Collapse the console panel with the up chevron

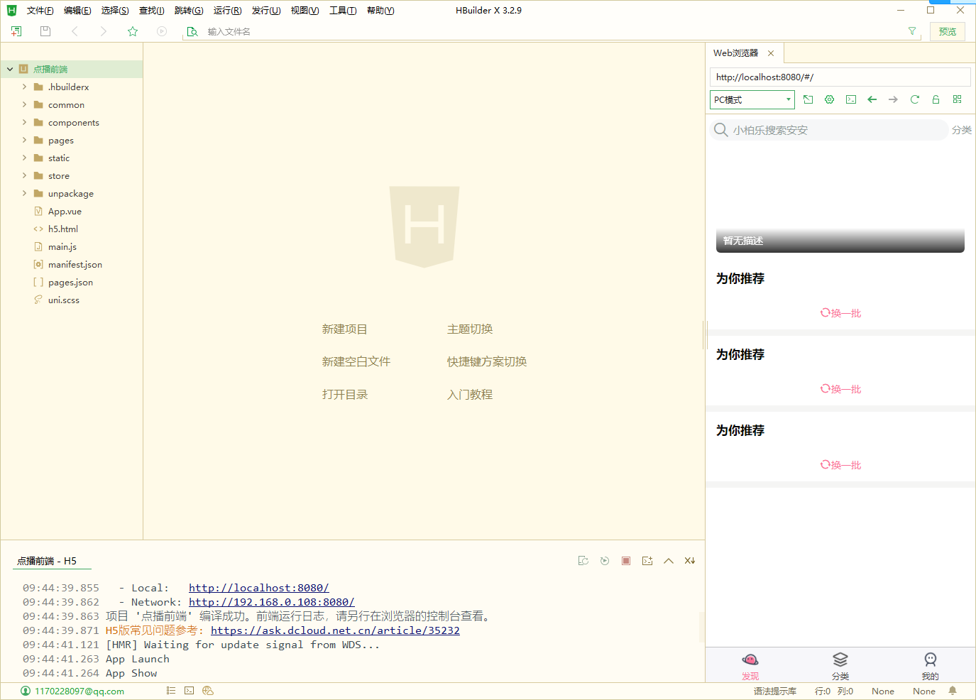[x=669, y=561]
